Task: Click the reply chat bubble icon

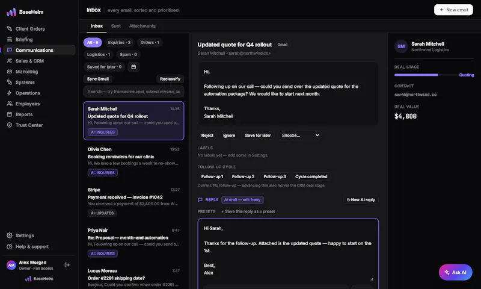Action: pyautogui.click(x=200, y=200)
